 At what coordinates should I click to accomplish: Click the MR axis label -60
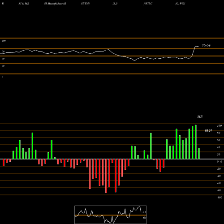pyautogui.click(x=219, y=183)
